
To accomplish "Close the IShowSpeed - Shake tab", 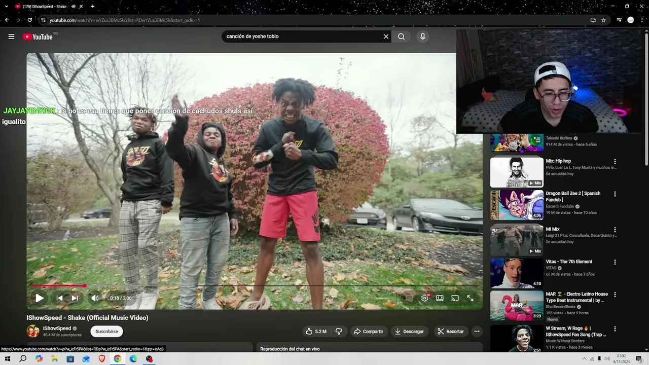I will pos(81,7).
